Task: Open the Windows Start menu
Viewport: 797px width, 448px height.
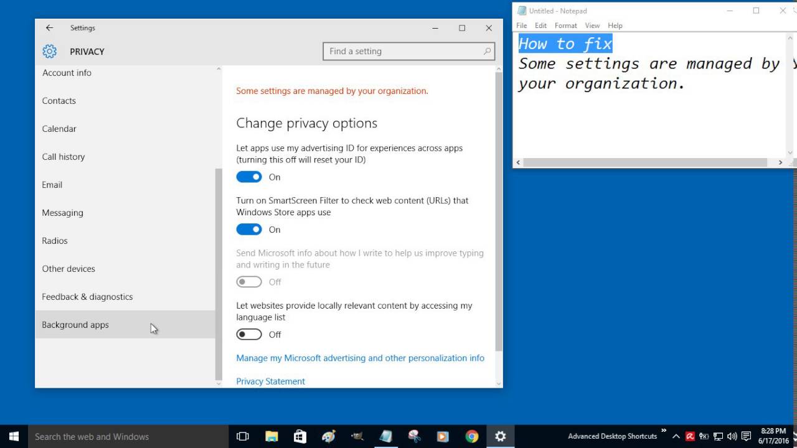Action: click(14, 436)
